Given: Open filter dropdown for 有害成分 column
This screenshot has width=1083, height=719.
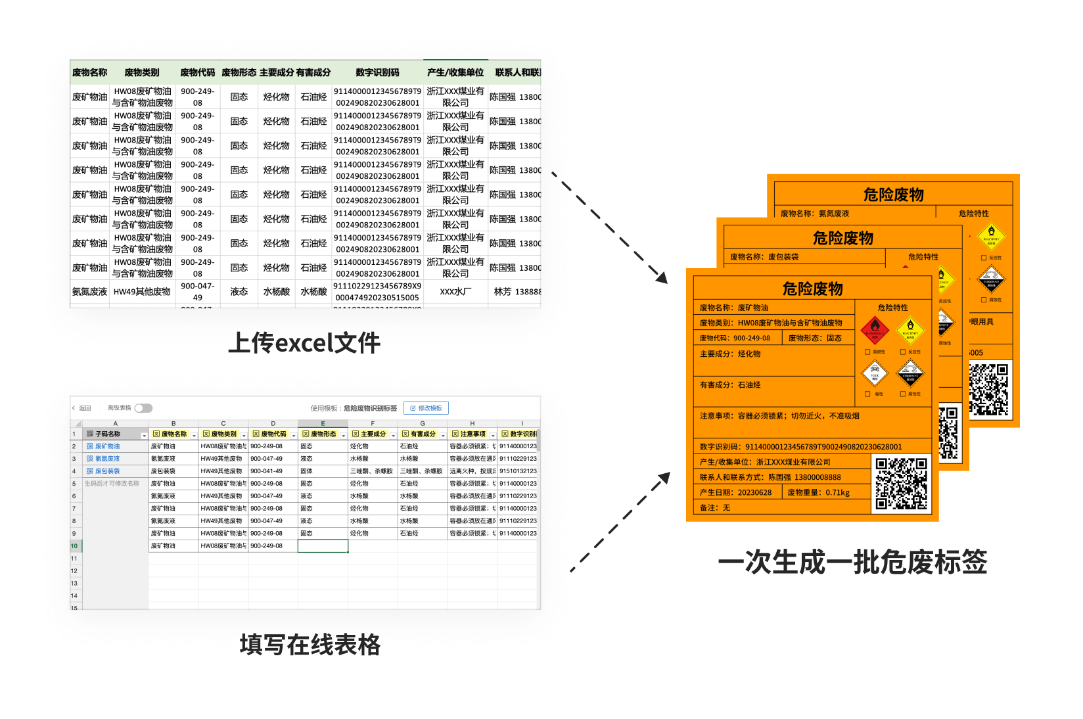Looking at the screenshot, I should (x=443, y=436).
